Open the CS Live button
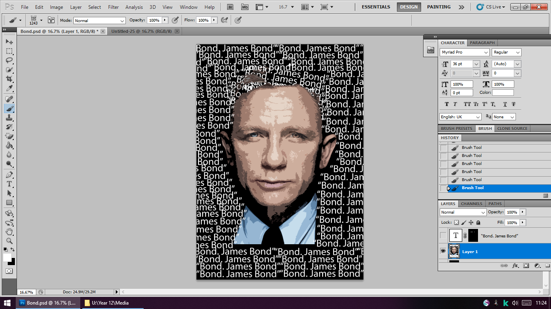Image resolution: width=551 pixels, height=309 pixels. click(490, 7)
